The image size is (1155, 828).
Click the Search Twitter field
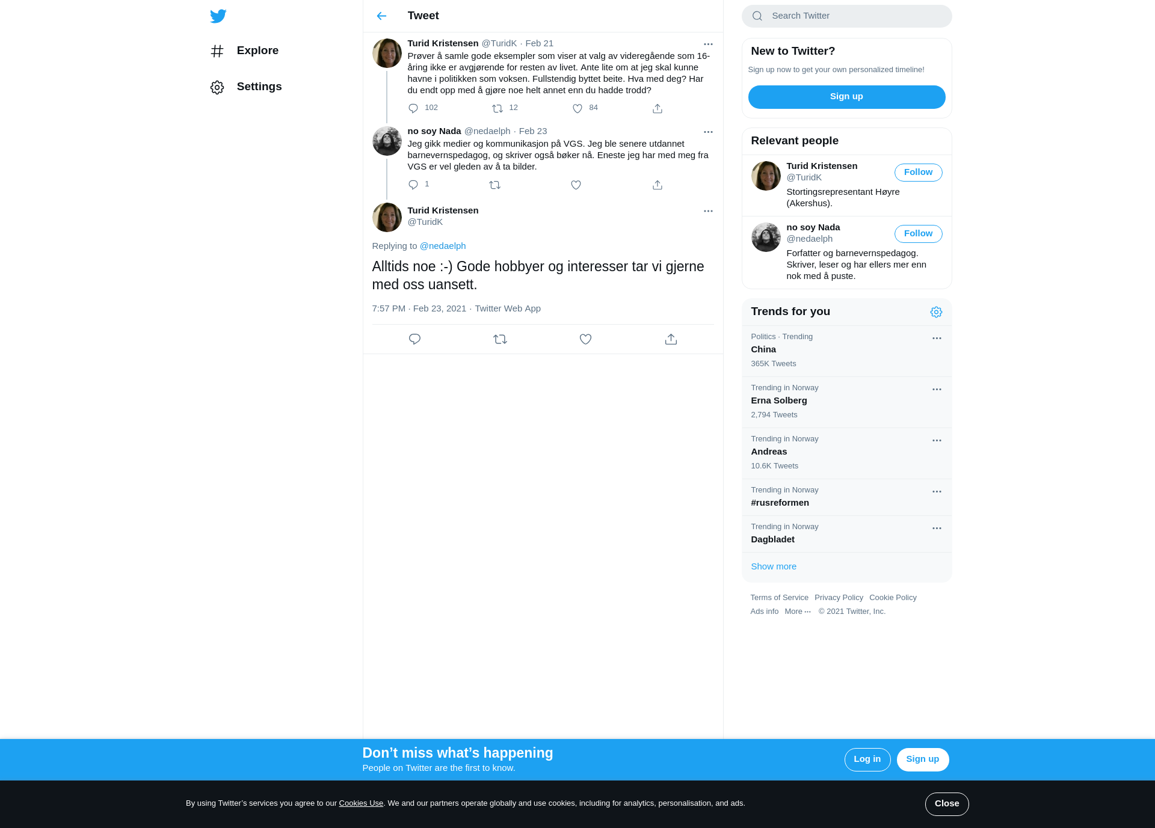click(846, 16)
